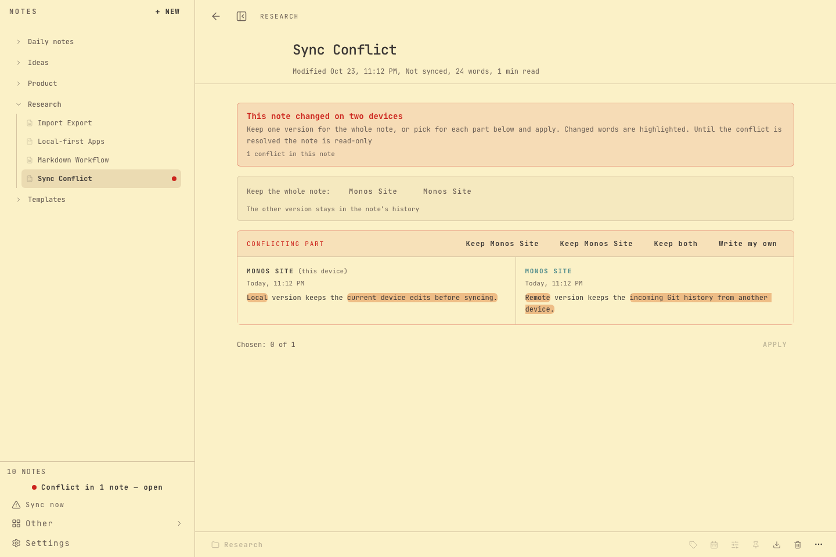This screenshot has height=557, width=836.
Task: Click the RESEARCH breadcrumb at top
Action: 279,17
